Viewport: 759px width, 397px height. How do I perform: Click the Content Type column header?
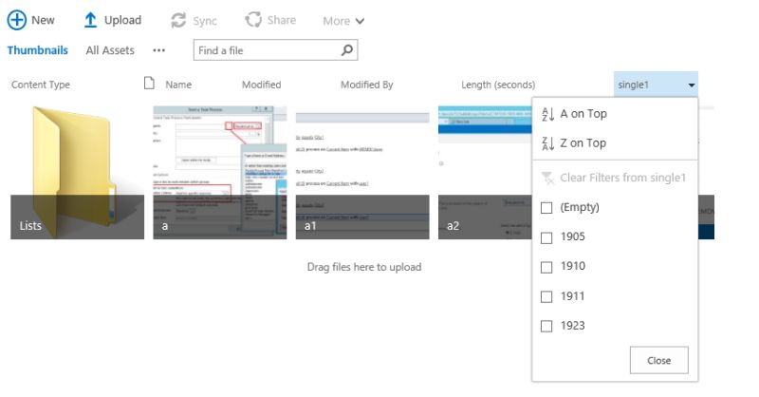coord(41,85)
